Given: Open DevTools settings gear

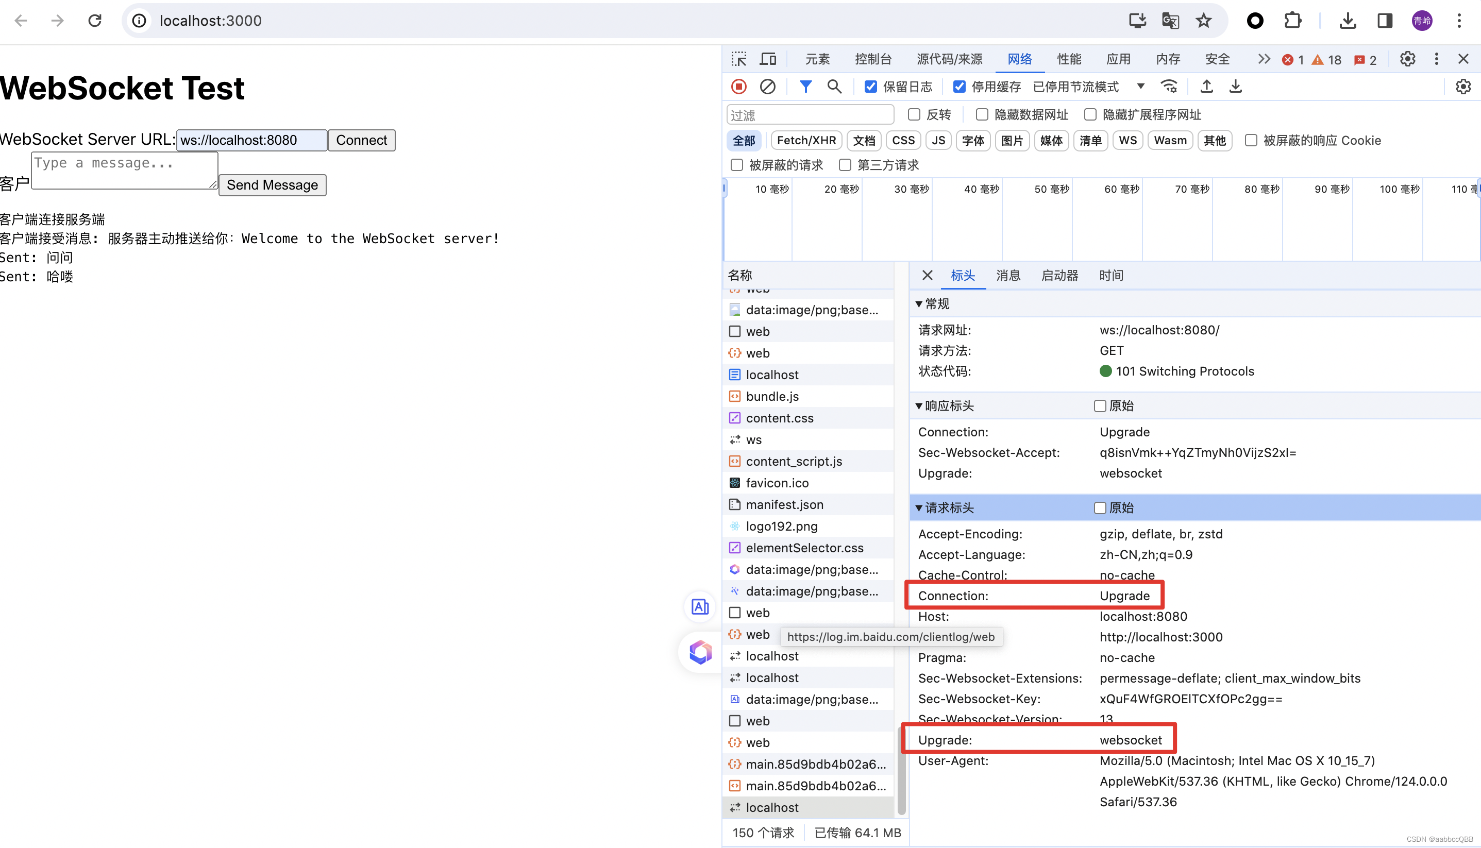Looking at the screenshot, I should 1408,58.
